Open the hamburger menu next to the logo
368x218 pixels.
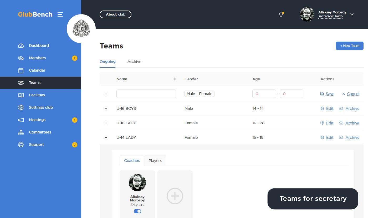point(60,14)
